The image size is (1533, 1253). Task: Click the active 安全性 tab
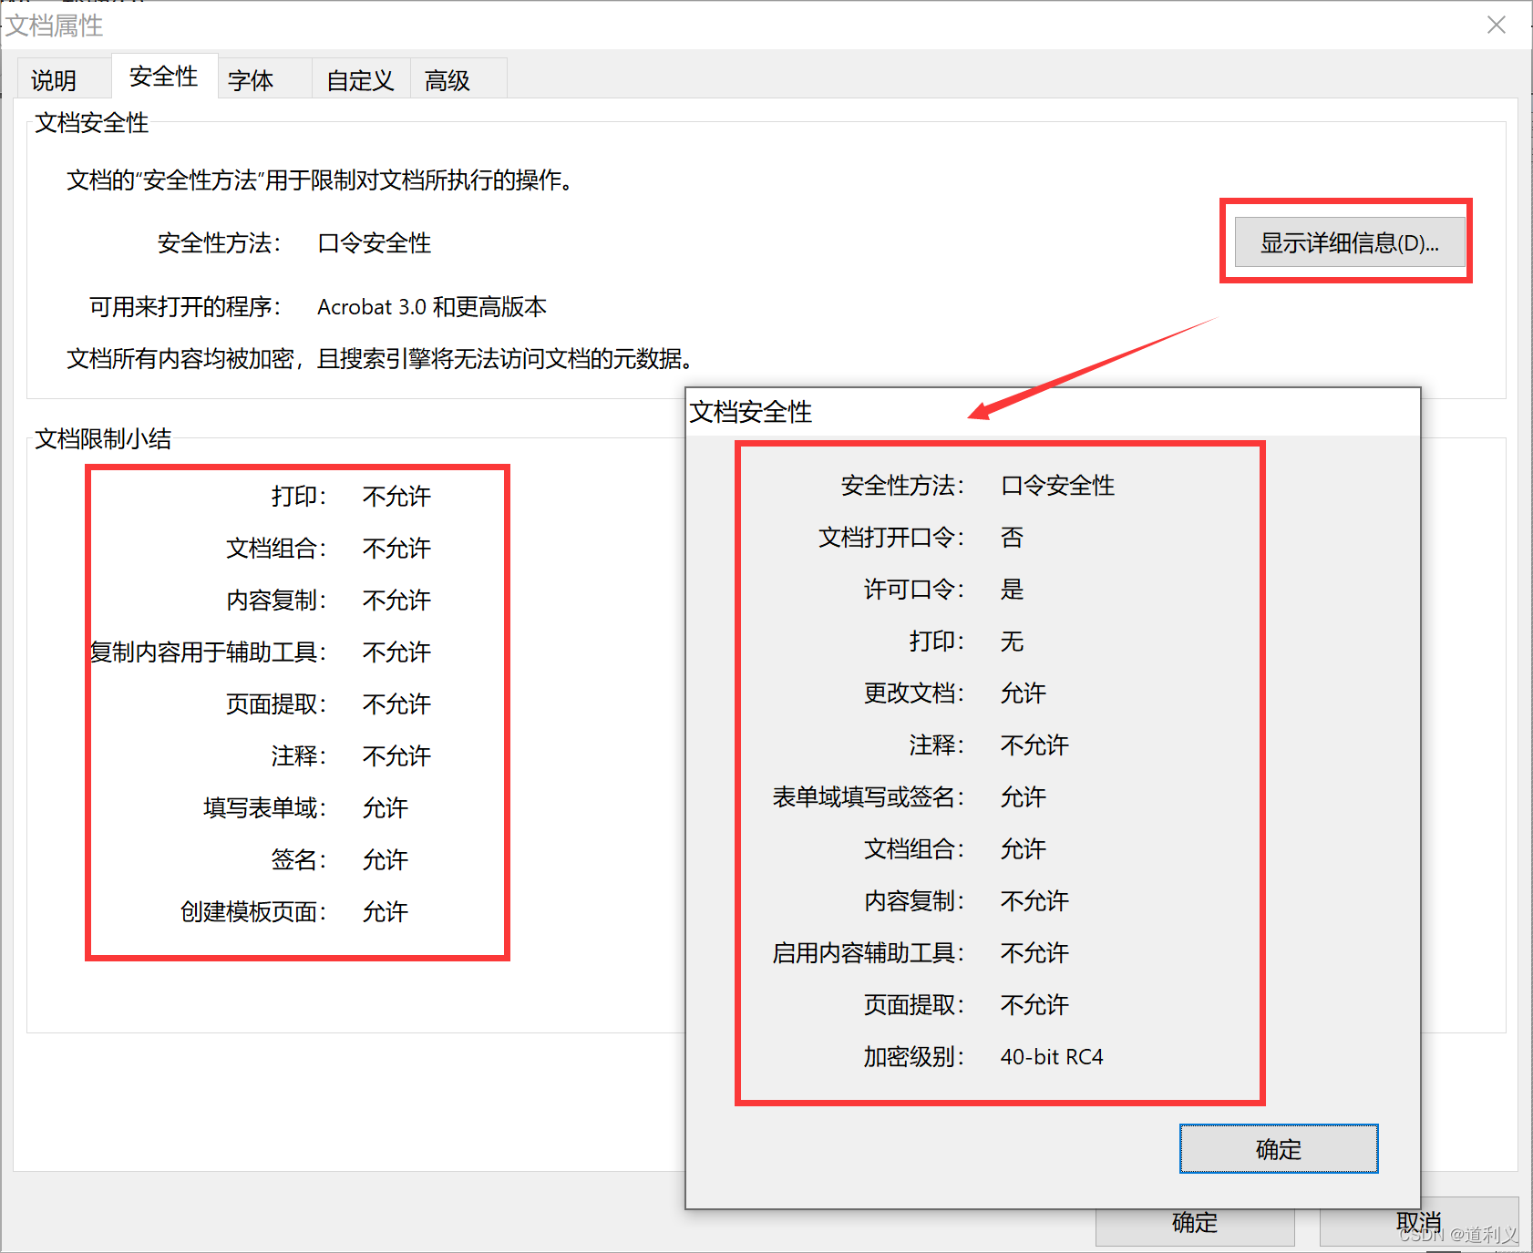[x=163, y=77]
